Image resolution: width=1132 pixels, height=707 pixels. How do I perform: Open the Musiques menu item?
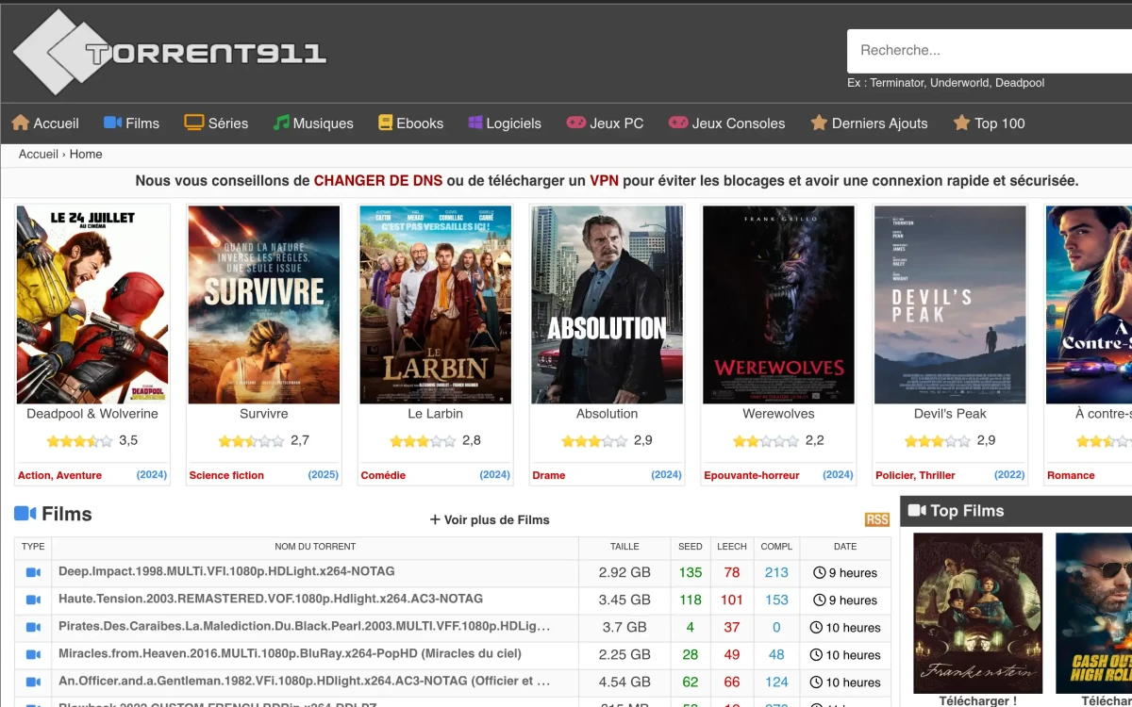point(313,123)
